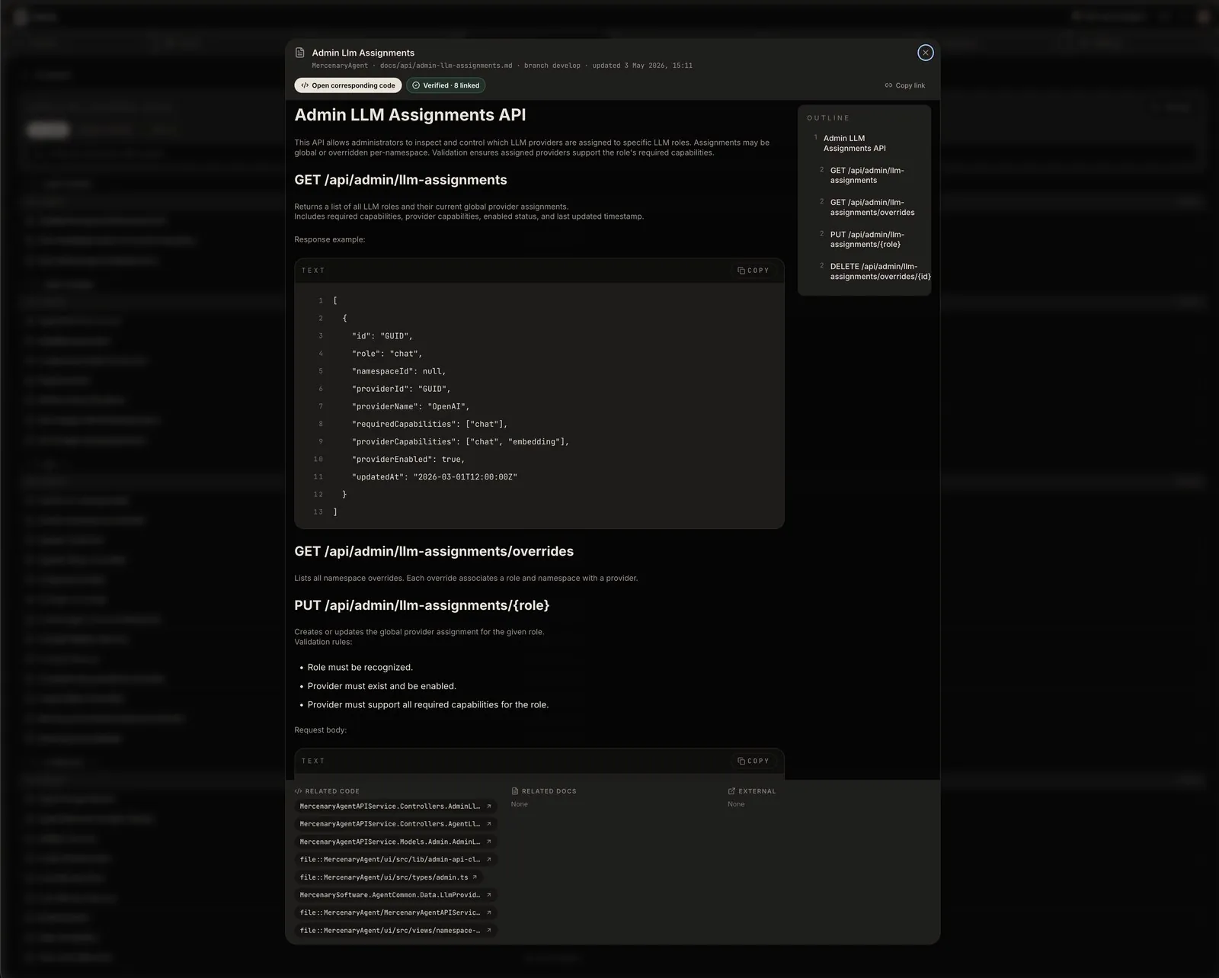Image resolution: width=1219 pixels, height=978 pixels.
Task: Jump to Admin LLM Assignments API in outline
Action: (x=854, y=143)
